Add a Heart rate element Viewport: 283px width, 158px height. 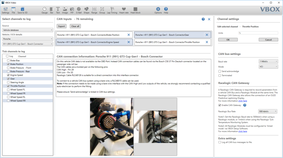124,11
